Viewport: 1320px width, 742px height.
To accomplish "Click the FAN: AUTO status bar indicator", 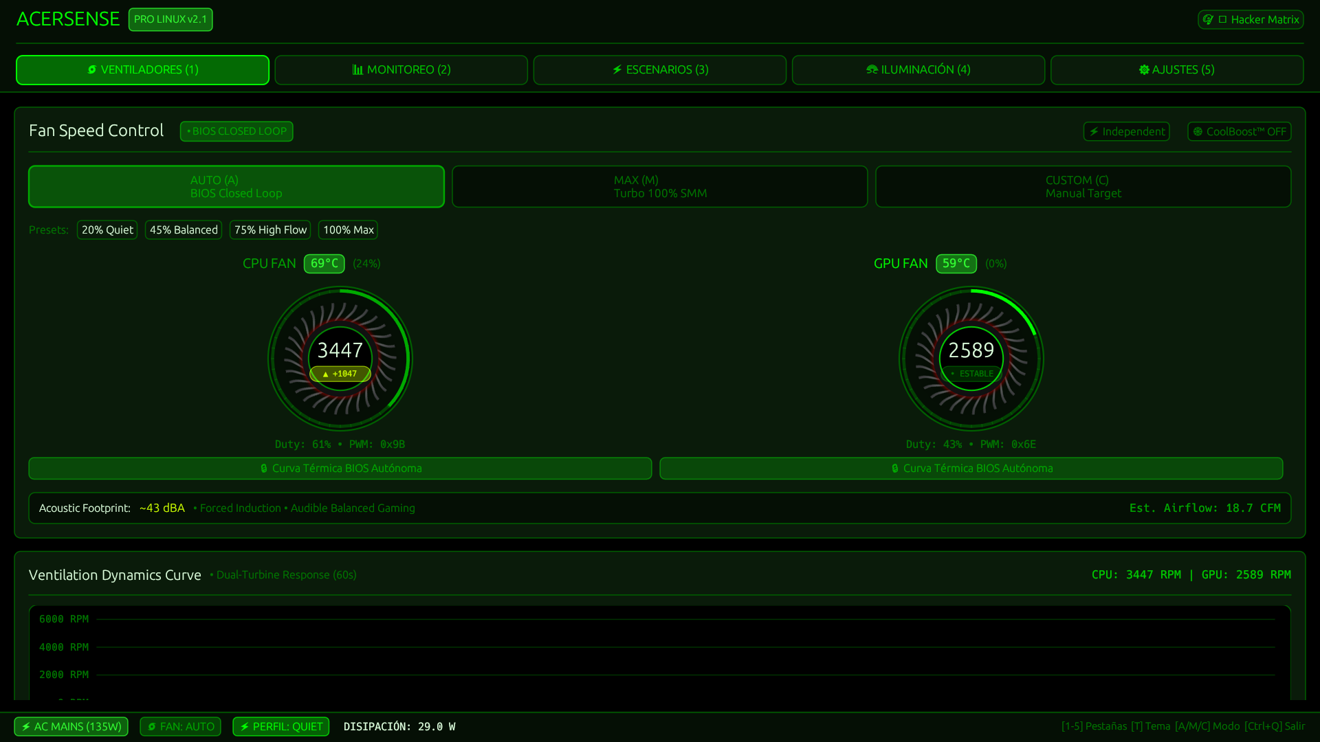I will point(180,726).
